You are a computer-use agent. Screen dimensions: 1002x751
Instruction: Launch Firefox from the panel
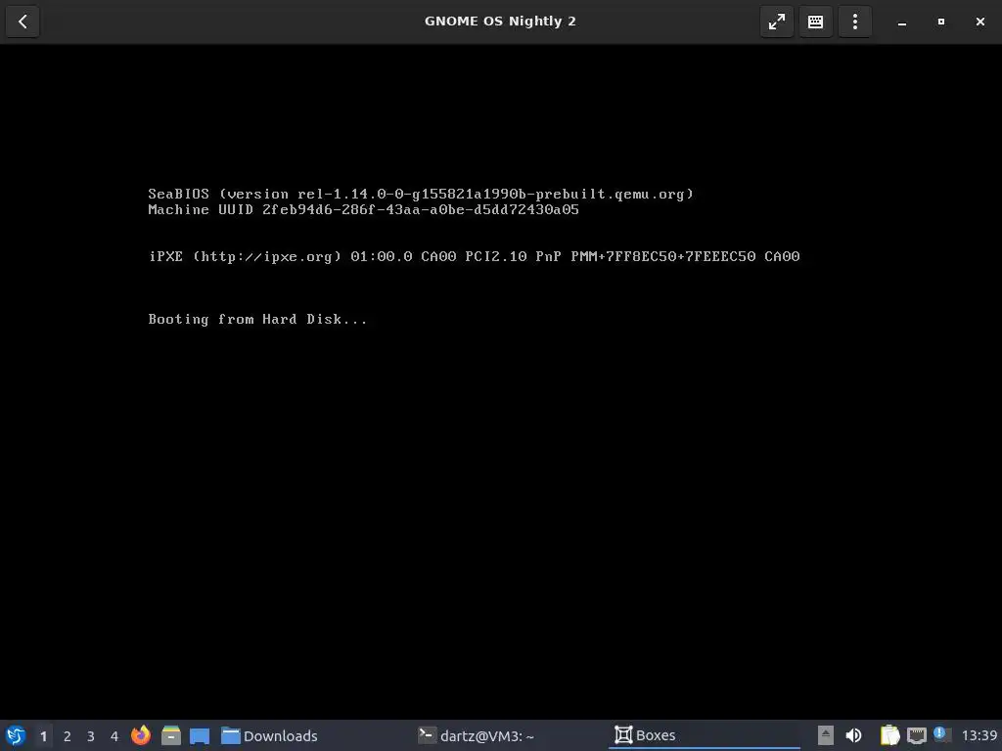pos(141,735)
